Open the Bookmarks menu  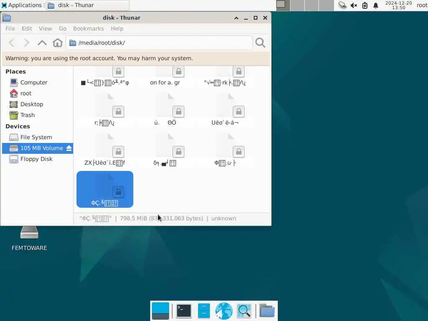click(89, 29)
